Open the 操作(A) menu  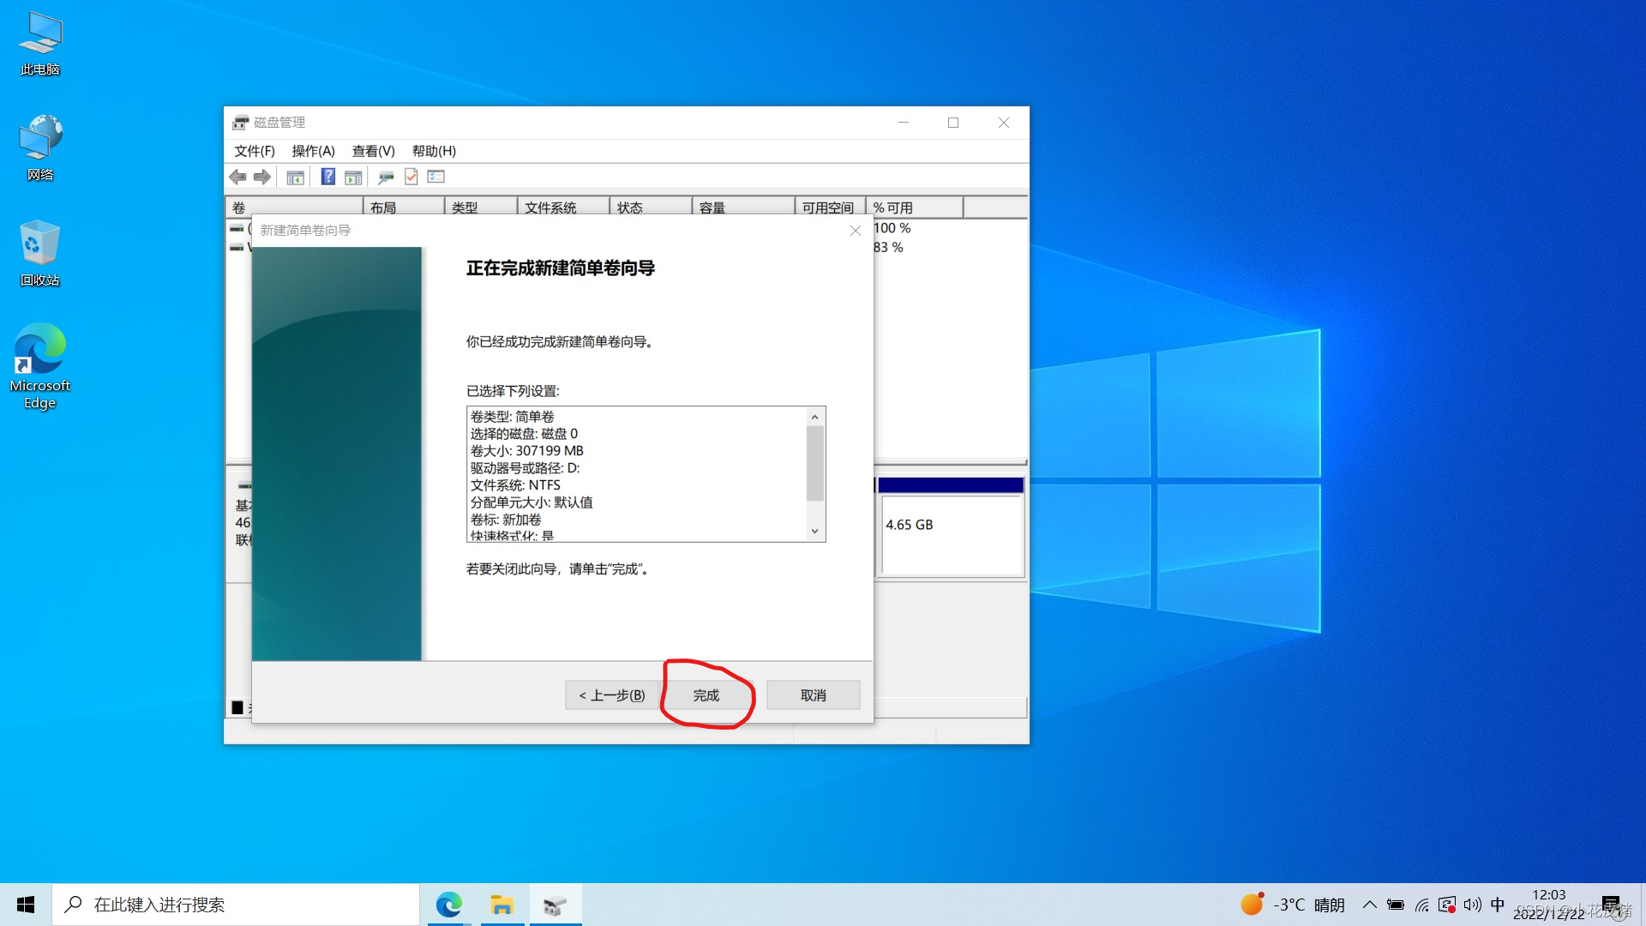[313, 151]
